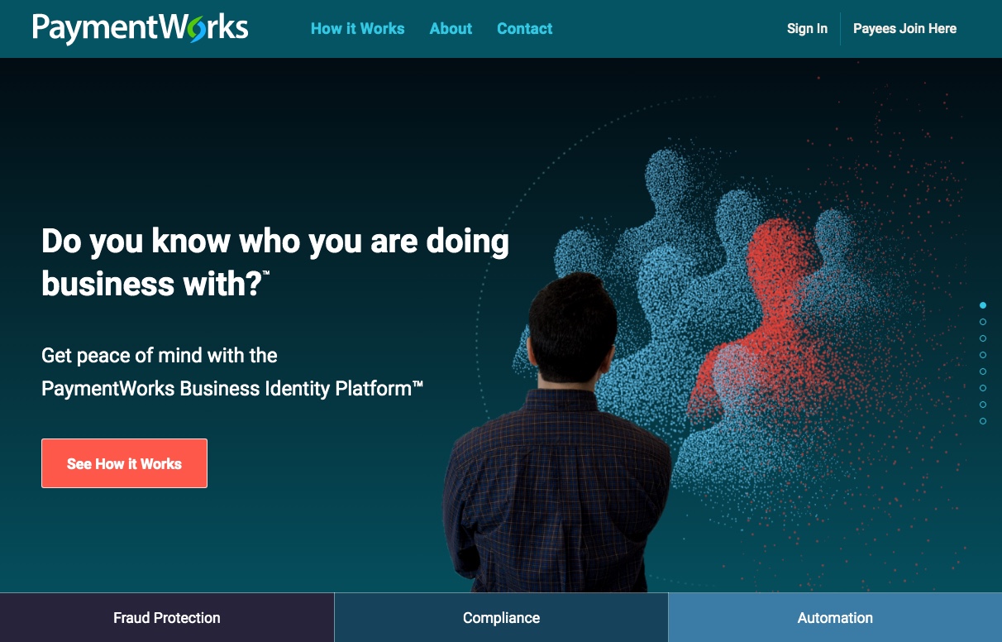Select Payees Join Here link
Viewport: 1002px width, 642px height.
[x=904, y=28]
